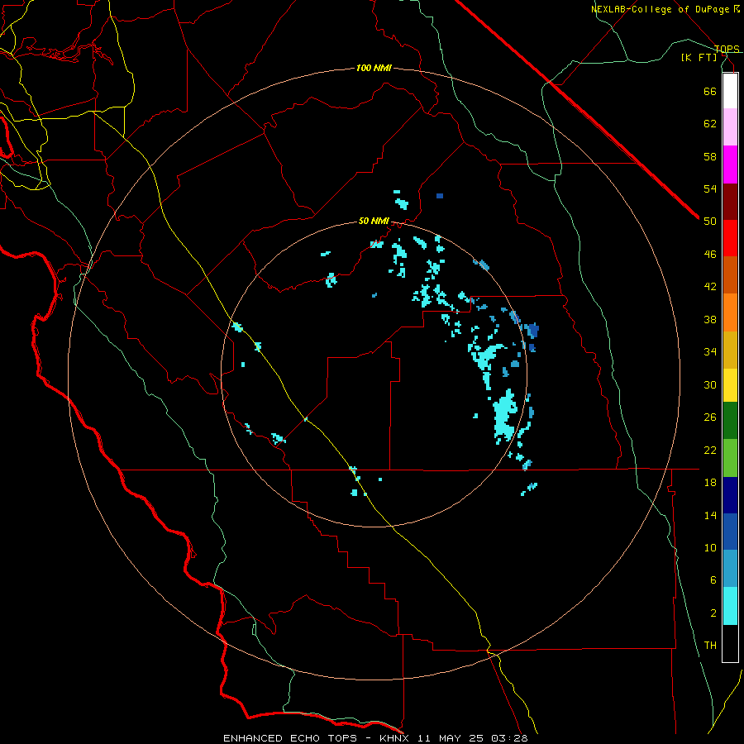Click the navy swatch between 14 and 18

coord(730,495)
